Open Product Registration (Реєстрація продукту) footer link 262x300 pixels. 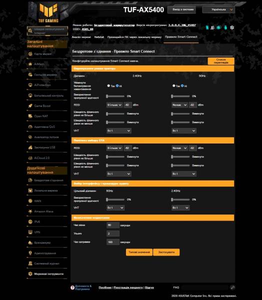tap(128, 287)
